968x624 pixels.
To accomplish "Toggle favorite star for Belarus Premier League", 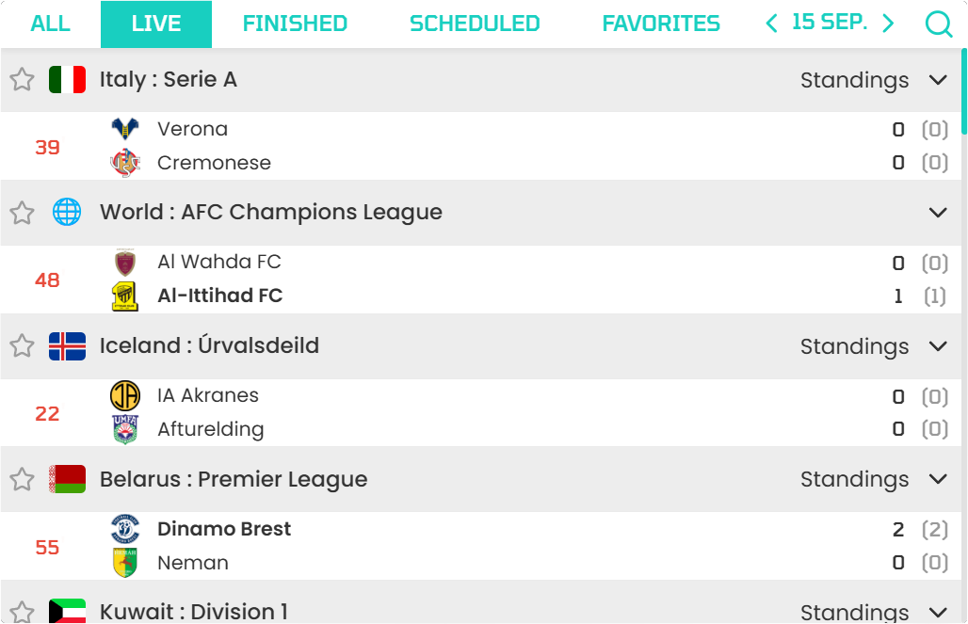I will pyautogui.click(x=23, y=479).
